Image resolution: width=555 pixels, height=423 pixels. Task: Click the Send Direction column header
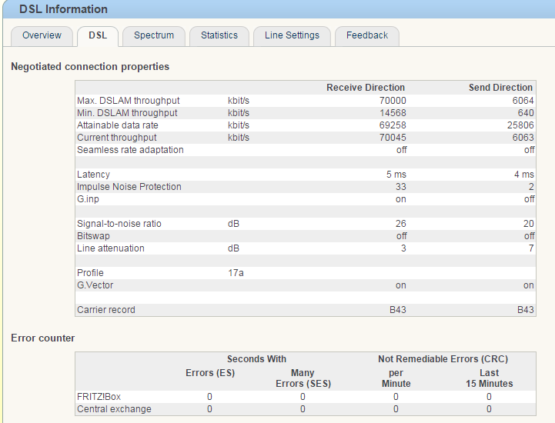(x=500, y=88)
